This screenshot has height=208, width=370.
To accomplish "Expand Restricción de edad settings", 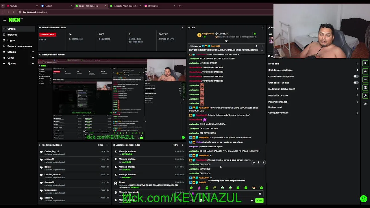I will 357,95.
